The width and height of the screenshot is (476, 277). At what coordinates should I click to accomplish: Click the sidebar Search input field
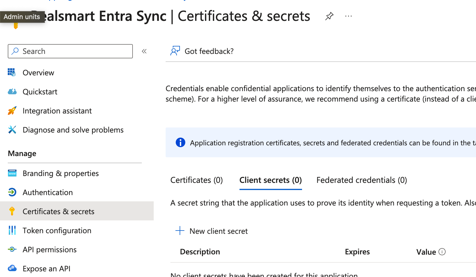(x=70, y=51)
